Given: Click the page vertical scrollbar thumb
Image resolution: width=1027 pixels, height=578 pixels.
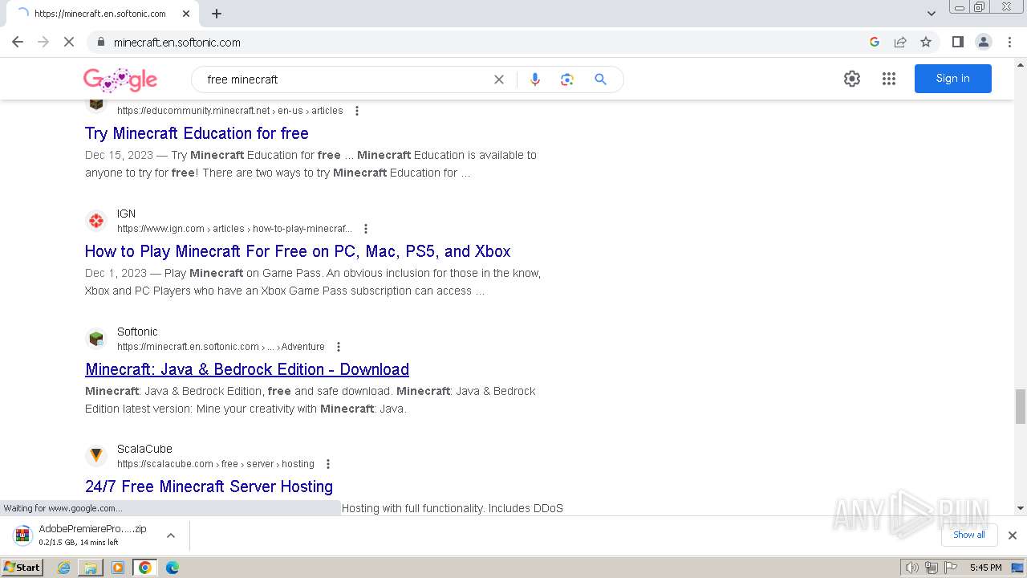Looking at the screenshot, I should [x=1021, y=406].
